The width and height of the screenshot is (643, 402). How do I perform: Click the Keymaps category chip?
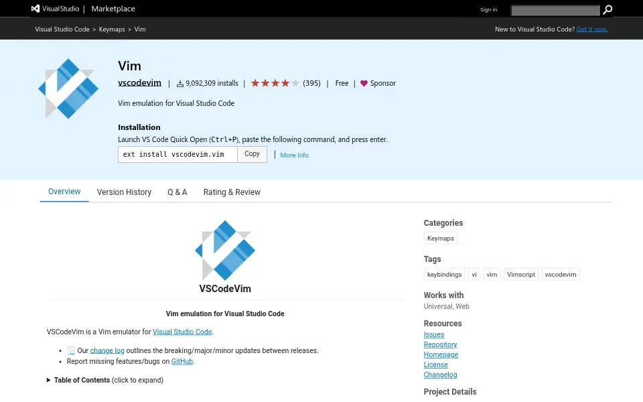[441, 239]
